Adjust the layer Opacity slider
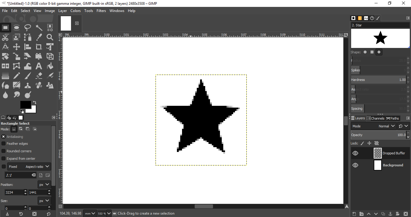The width and height of the screenshot is (411, 217). coord(379,135)
